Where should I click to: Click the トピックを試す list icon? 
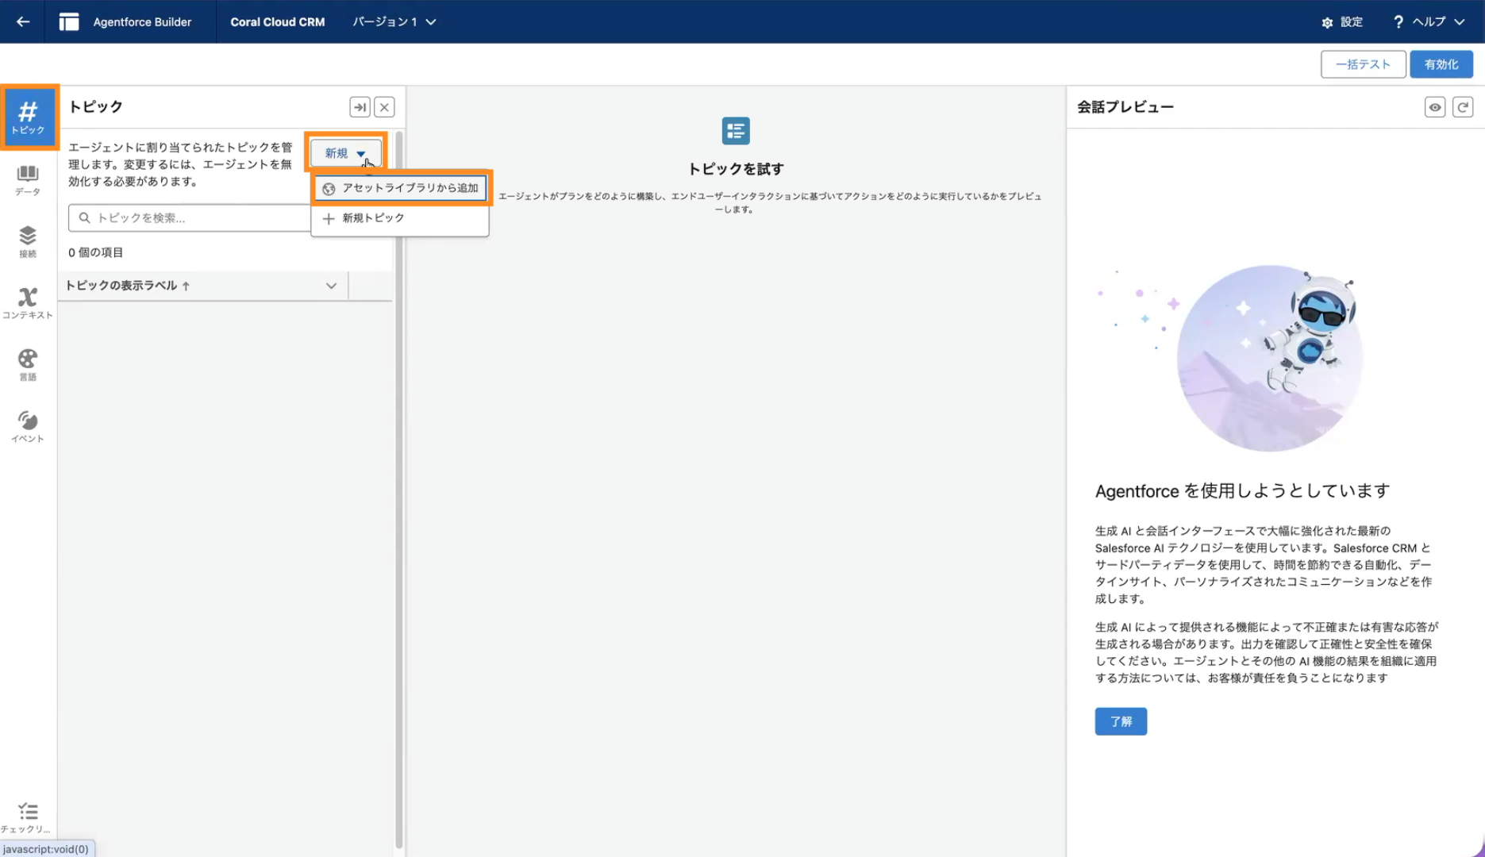pyautogui.click(x=736, y=131)
